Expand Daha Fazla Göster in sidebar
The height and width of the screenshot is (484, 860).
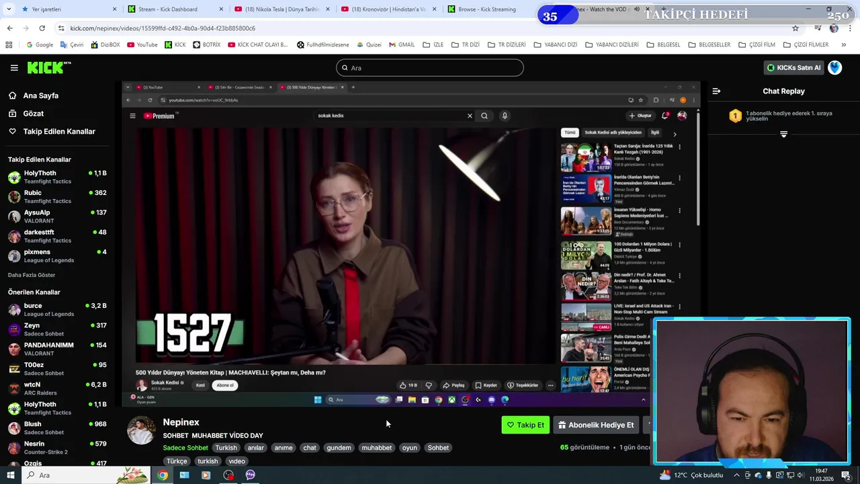[x=32, y=275]
